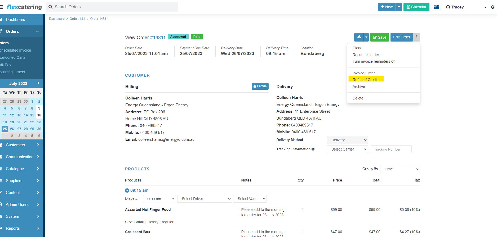The image size is (497, 245).
Task: Open Bulk Pay in sidebar
Action: [x=6, y=65]
